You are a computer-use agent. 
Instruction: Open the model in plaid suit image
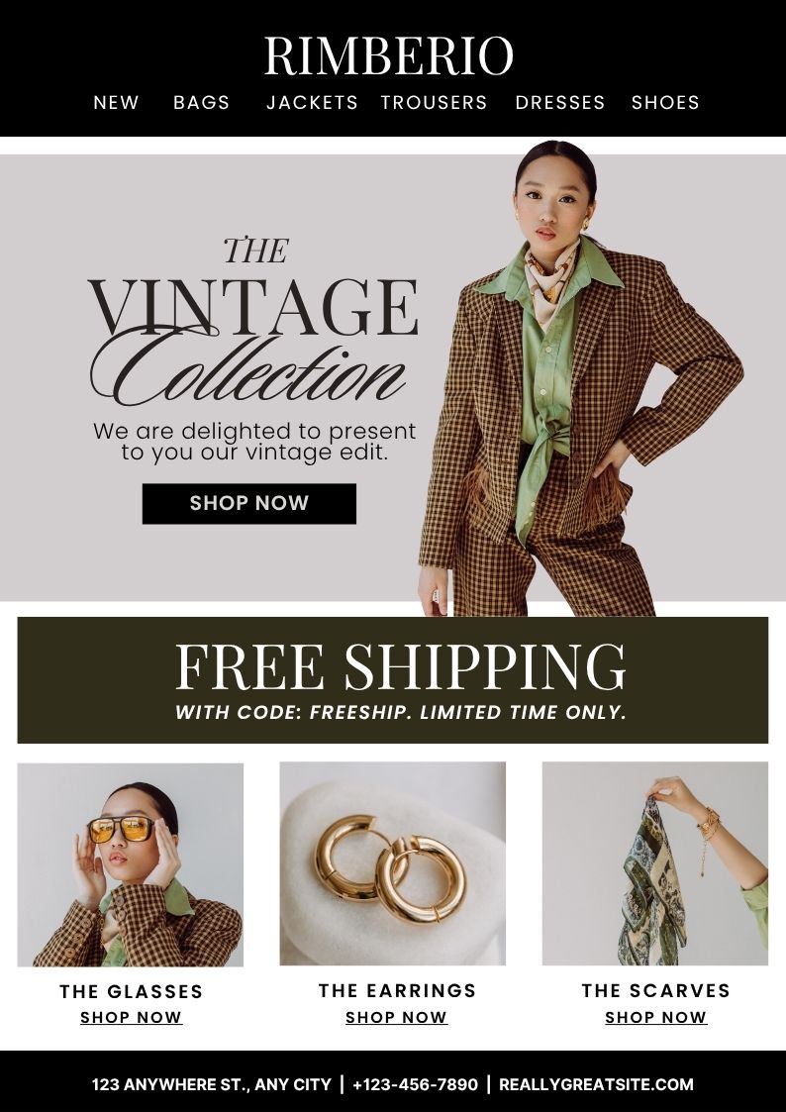coord(581,378)
